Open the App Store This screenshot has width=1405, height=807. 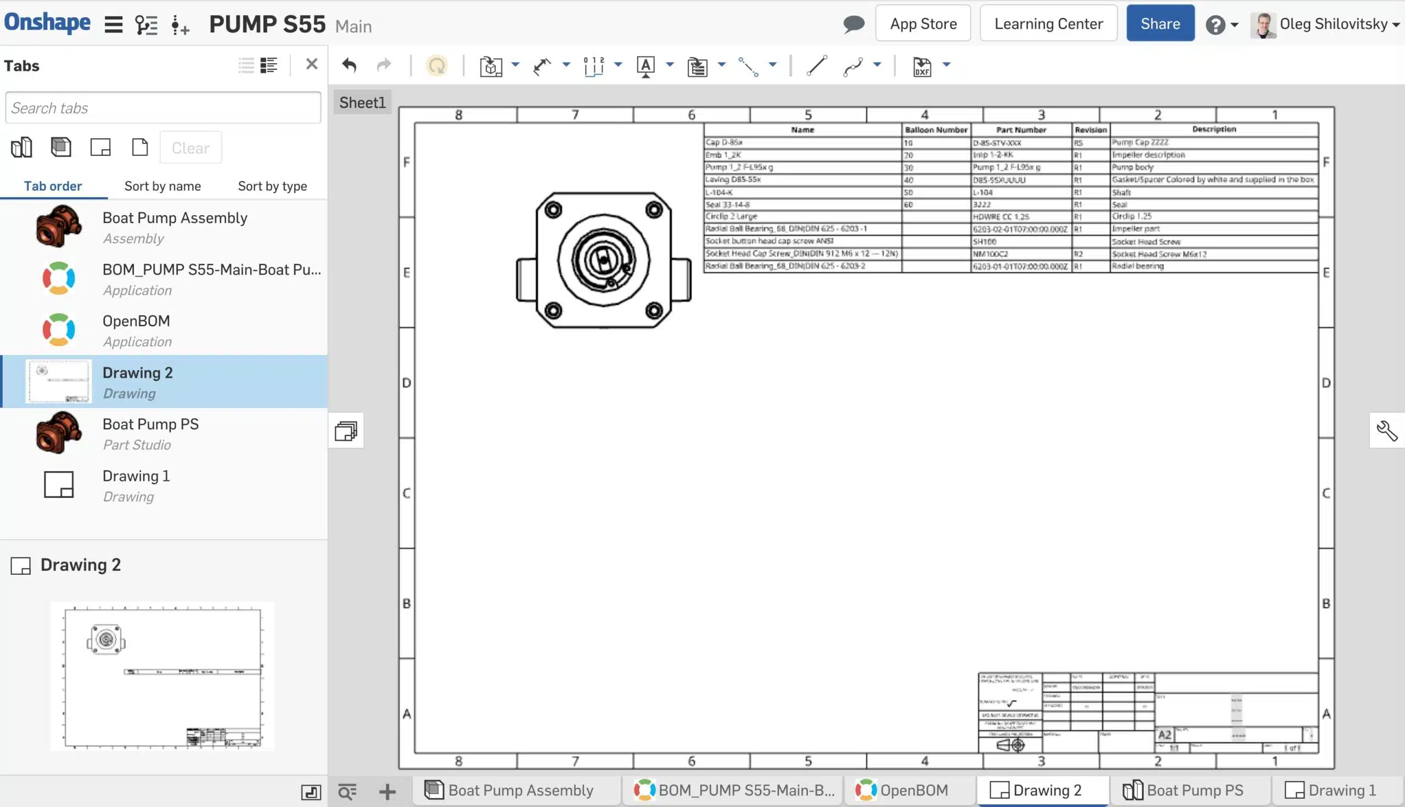click(923, 23)
